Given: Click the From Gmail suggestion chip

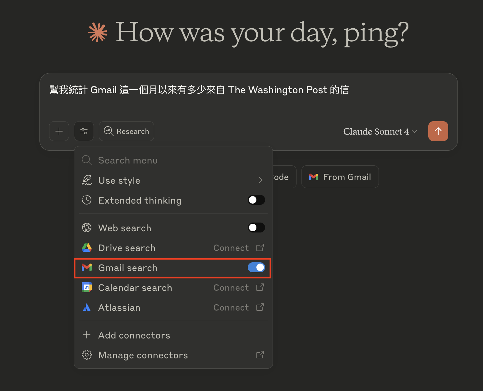Looking at the screenshot, I should pos(340,177).
